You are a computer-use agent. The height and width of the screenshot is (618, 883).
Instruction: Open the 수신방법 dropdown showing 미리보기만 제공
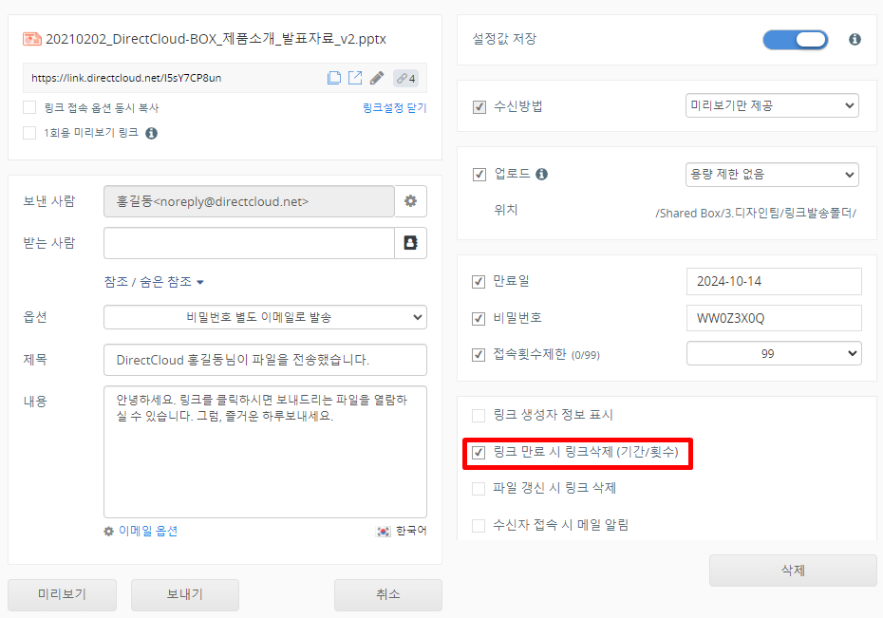772,106
